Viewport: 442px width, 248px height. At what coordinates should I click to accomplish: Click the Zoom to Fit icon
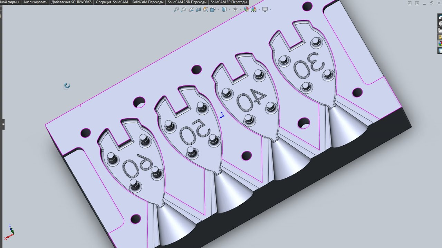(176, 10)
